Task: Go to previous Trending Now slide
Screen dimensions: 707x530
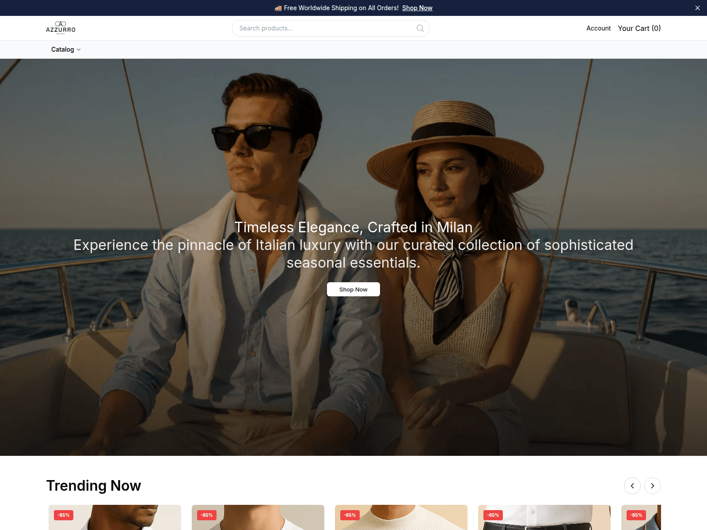Action: [x=632, y=486]
